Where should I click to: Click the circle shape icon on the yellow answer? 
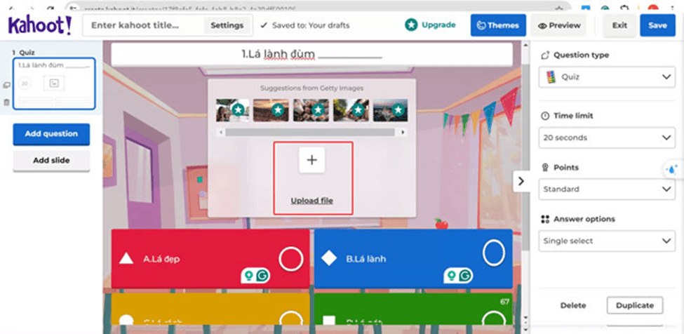pos(126,321)
